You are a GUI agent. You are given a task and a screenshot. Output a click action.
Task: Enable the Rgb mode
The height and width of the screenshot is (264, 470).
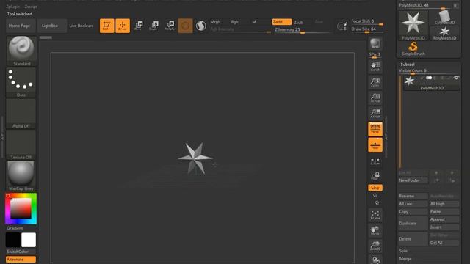point(235,22)
